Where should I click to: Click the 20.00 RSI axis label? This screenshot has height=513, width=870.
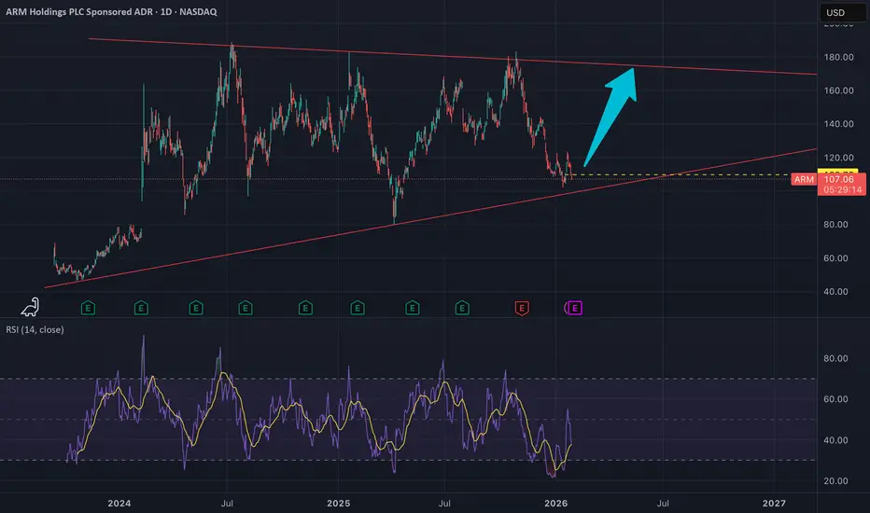click(x=835, y=481)
